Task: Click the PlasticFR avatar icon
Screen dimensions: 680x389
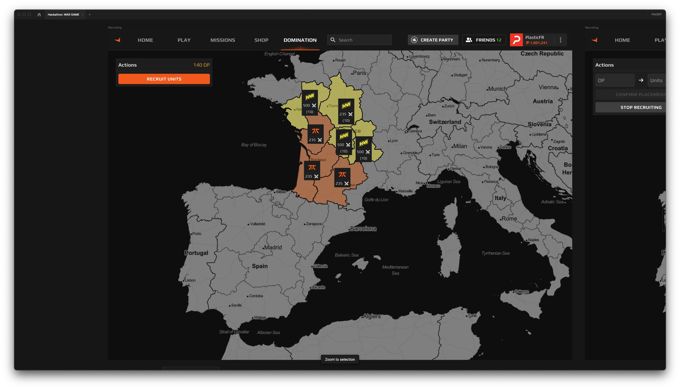Action: click(516, 40)
